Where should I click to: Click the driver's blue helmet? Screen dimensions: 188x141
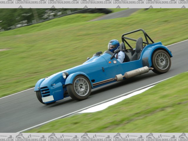(x=114, y=46)
